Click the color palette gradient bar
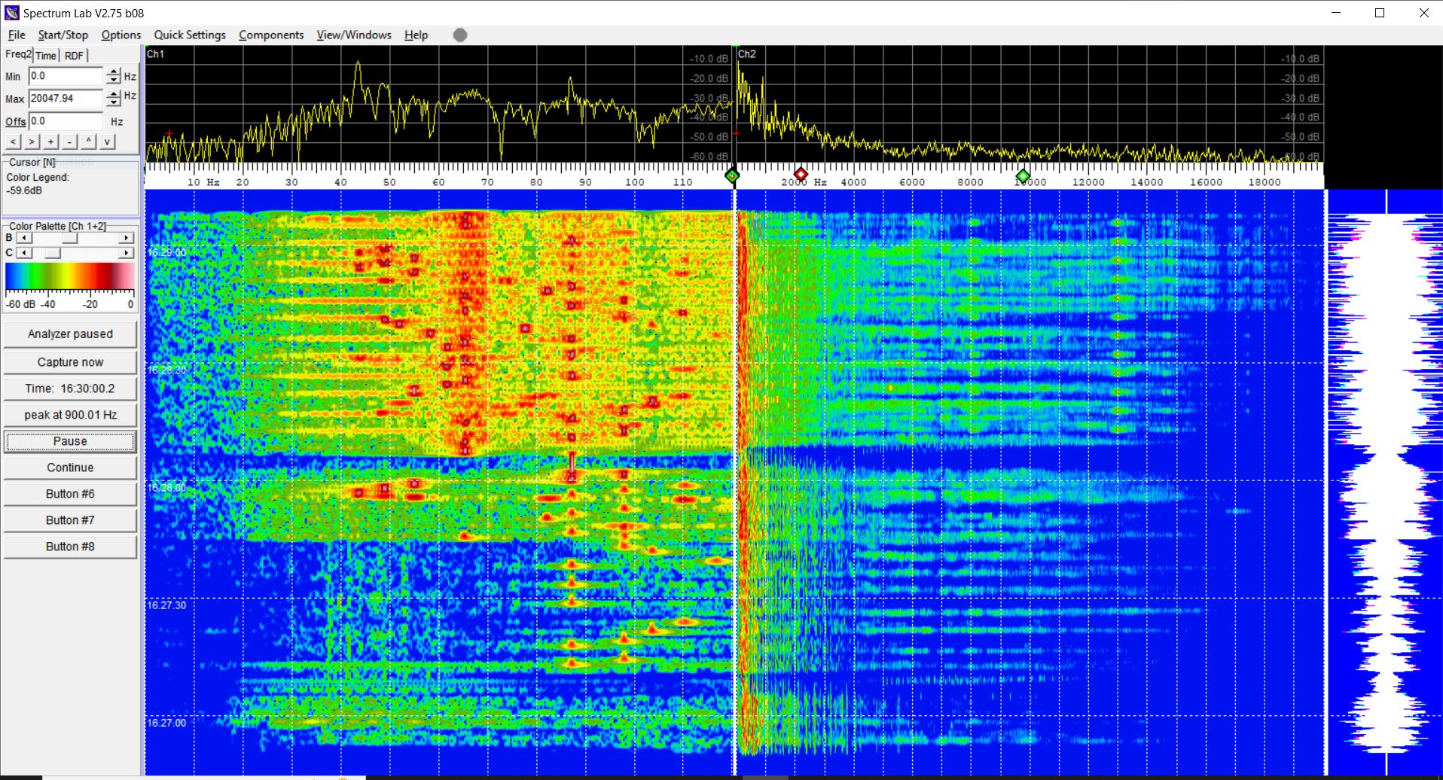The width and height of the screenshot is (1443, 780). (70, 276)
